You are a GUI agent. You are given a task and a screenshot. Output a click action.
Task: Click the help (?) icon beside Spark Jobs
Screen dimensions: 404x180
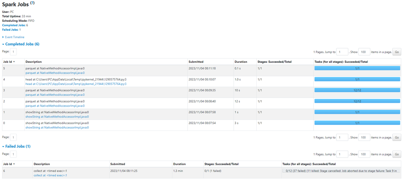[32, 3]
